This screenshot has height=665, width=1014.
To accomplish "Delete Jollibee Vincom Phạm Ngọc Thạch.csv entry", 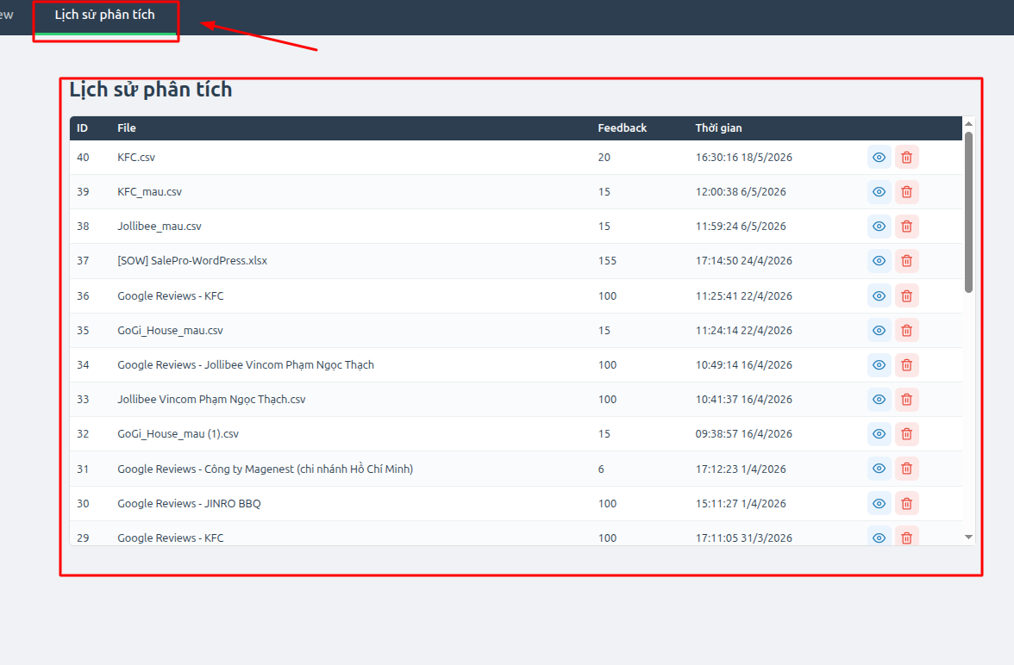I will pos(907,400).
